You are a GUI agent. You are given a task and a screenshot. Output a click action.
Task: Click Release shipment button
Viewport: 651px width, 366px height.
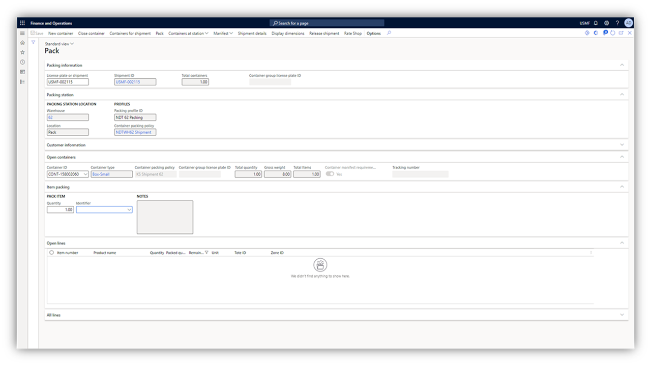(324, 34)
